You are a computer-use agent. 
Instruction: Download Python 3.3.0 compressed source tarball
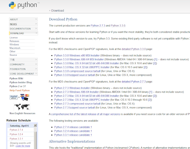77,71
